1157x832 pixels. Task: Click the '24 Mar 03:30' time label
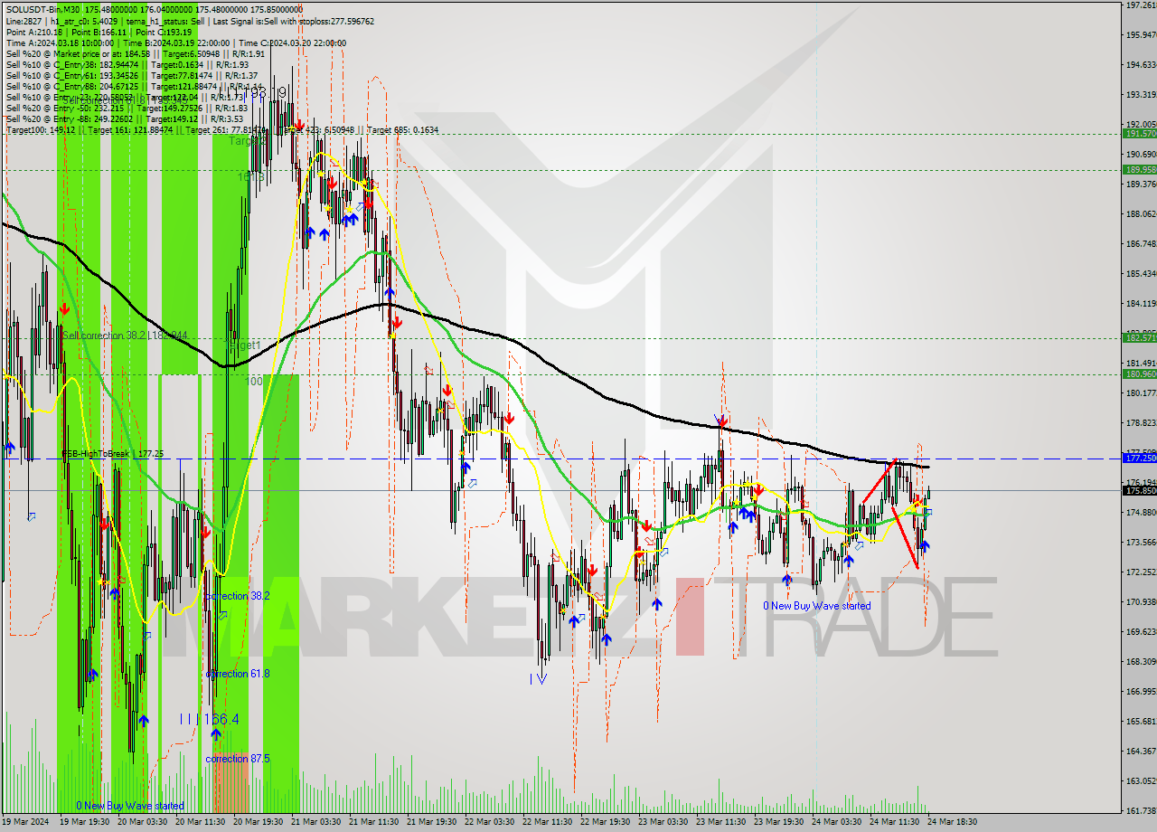[837, 823]
